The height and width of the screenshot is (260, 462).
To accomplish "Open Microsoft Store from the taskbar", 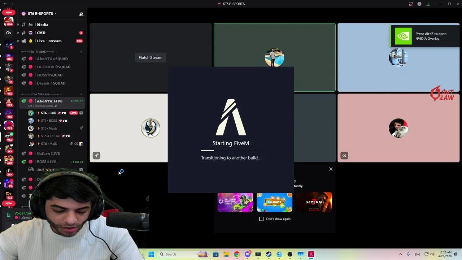I will (215, 254).
